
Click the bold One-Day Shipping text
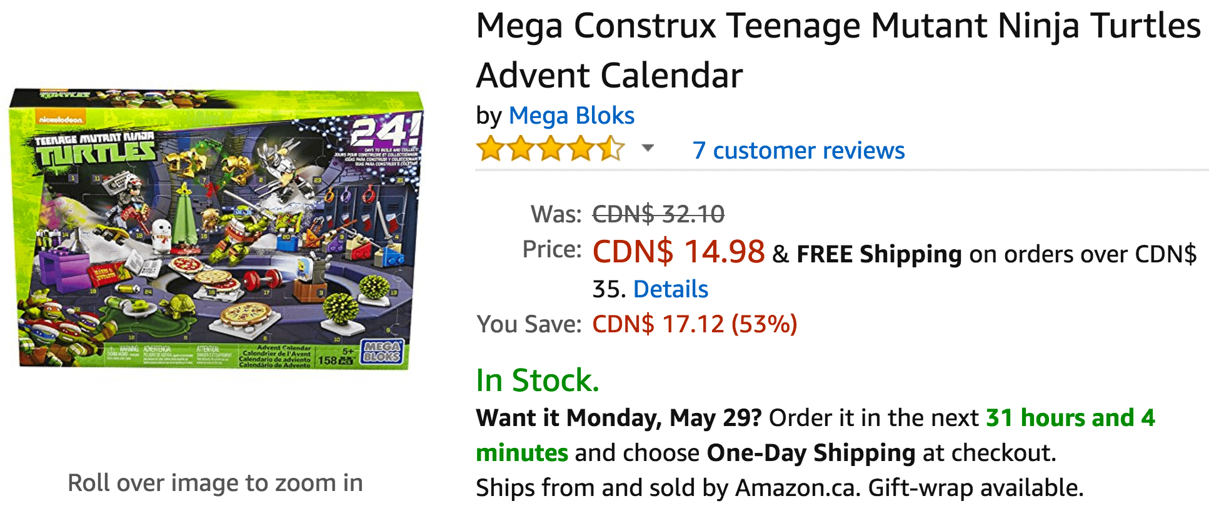811,453
